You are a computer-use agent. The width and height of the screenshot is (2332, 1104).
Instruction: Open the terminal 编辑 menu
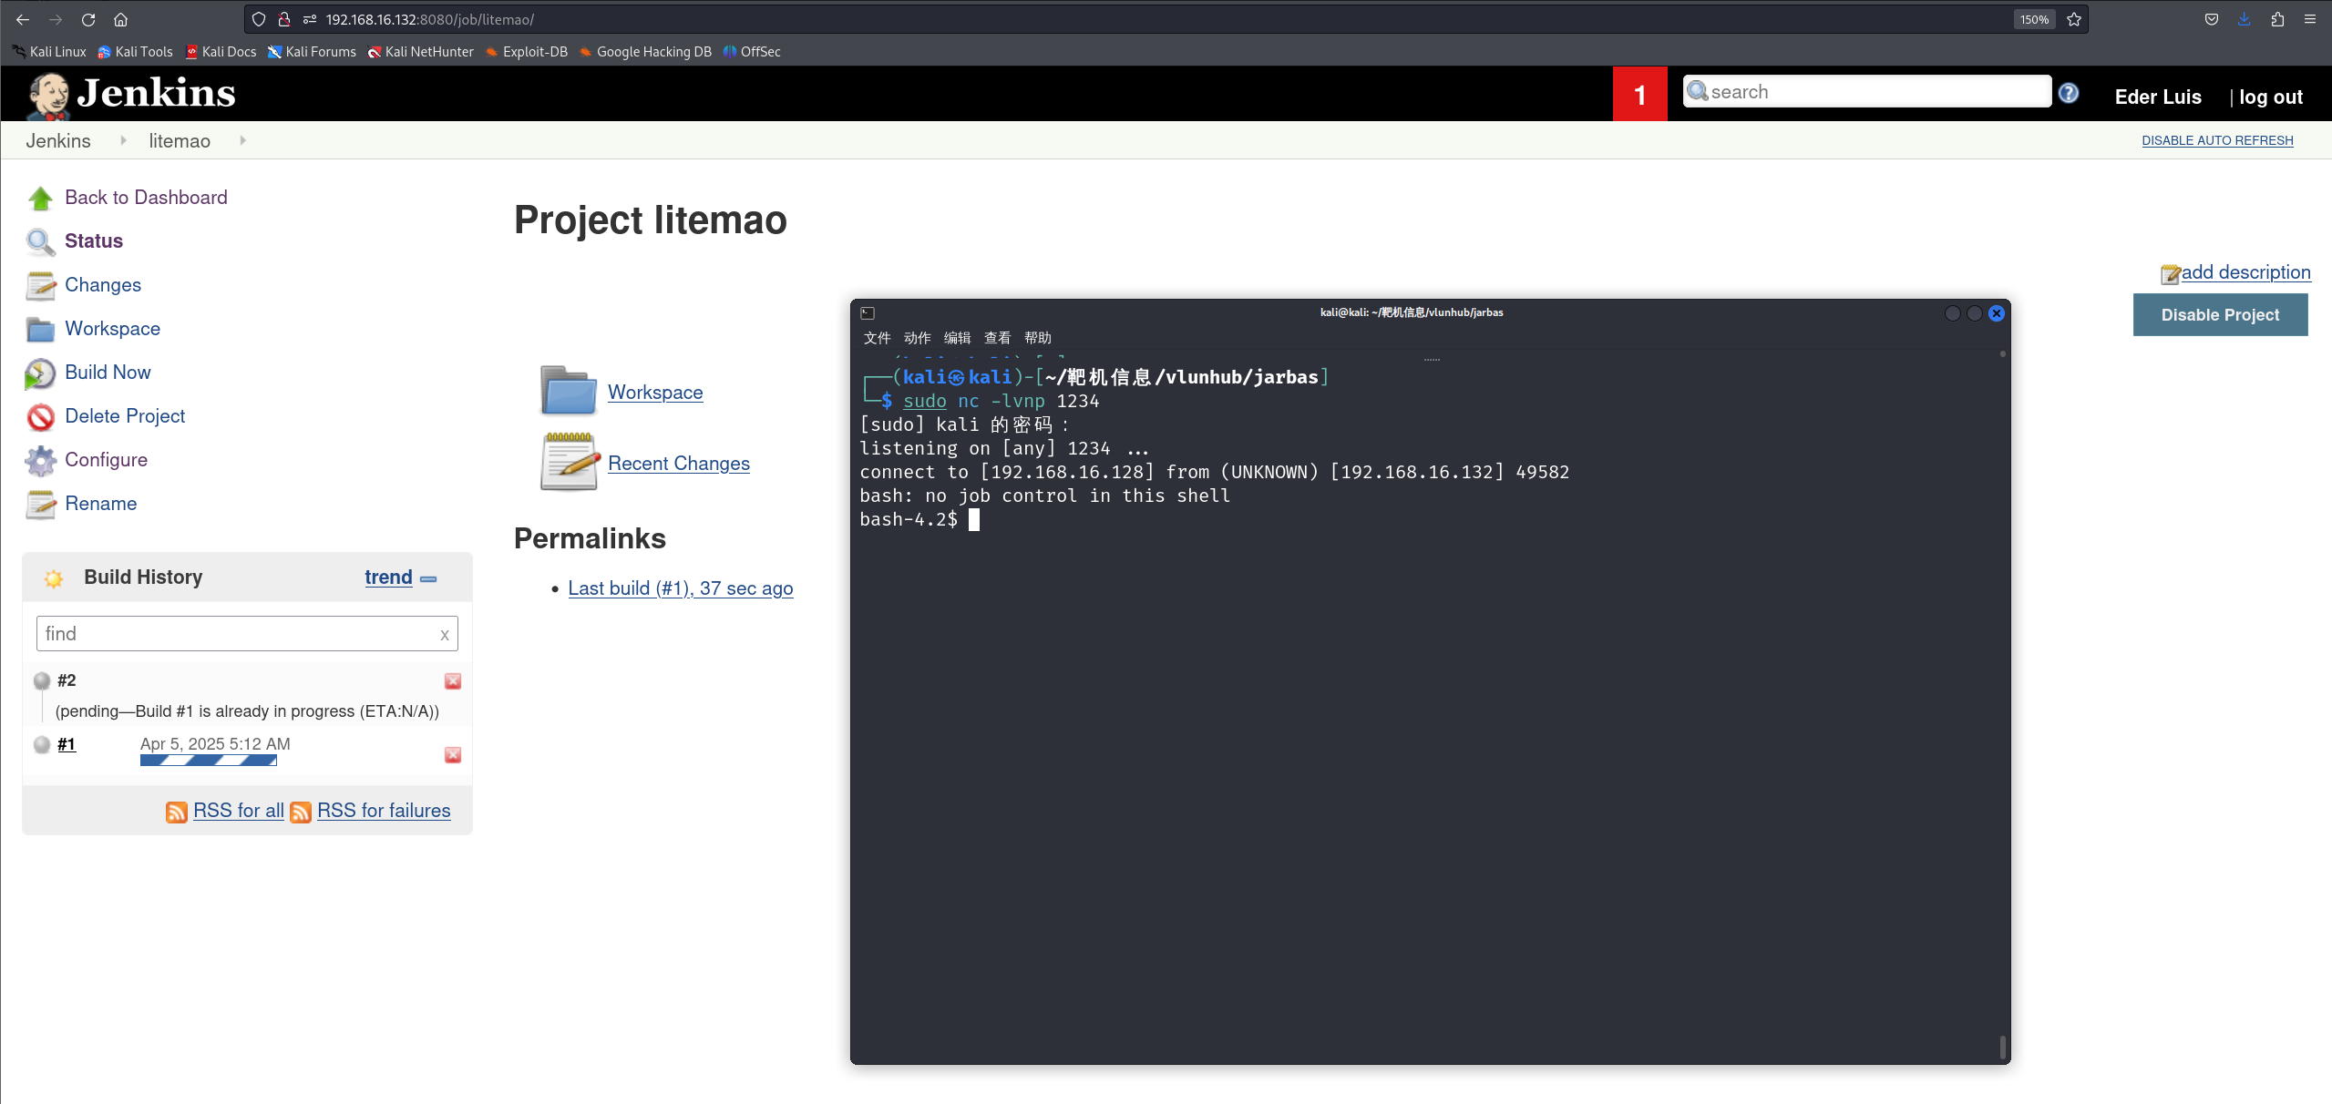957,338
